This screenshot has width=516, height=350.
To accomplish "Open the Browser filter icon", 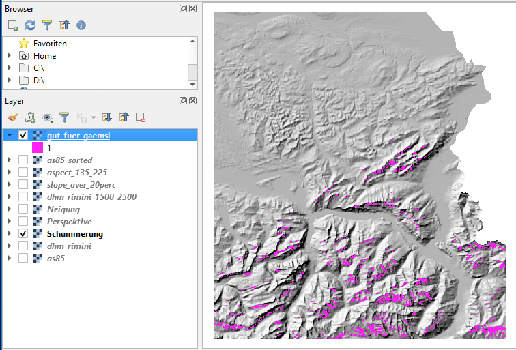I will point(47,25).
